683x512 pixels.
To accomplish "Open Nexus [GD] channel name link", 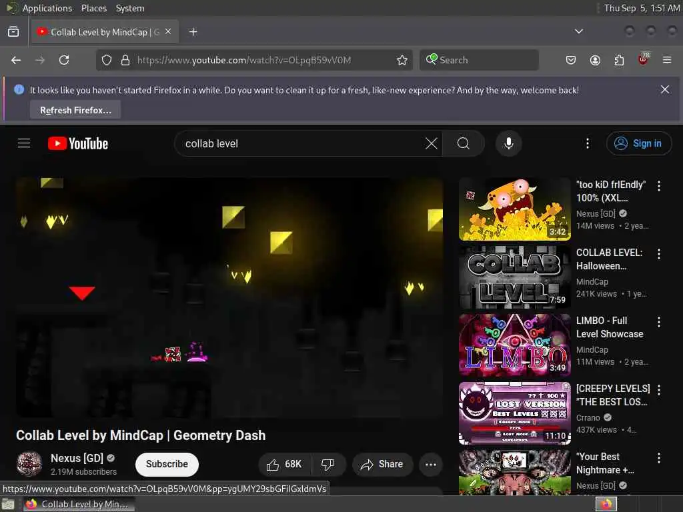I will (77, 458).
